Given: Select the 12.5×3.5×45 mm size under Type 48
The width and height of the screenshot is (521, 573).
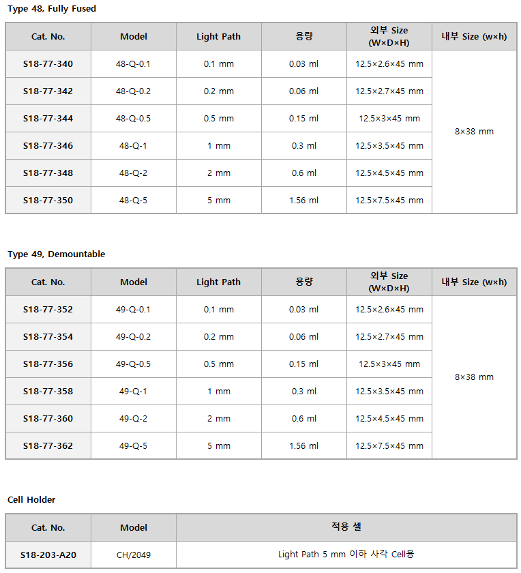Looking at the screenshot, I should (389, 146).
